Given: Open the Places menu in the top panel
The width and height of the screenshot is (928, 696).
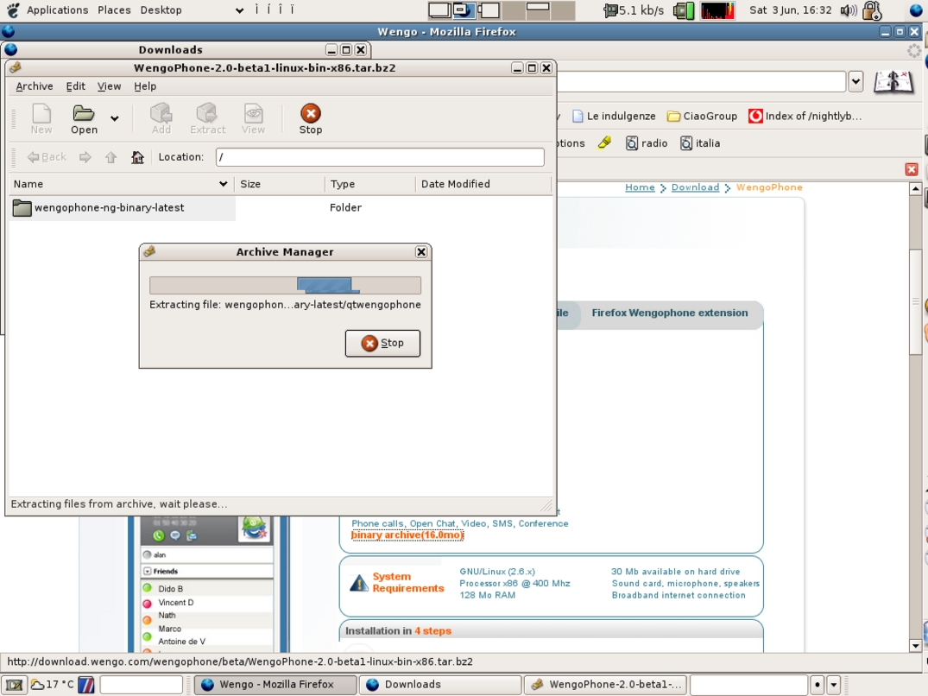Looking at the screenshot, I should tap(114, 10).
